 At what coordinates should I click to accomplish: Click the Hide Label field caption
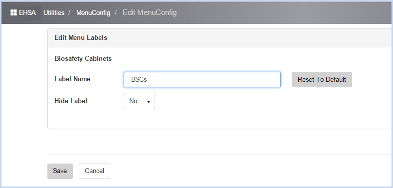pos(71,101)
